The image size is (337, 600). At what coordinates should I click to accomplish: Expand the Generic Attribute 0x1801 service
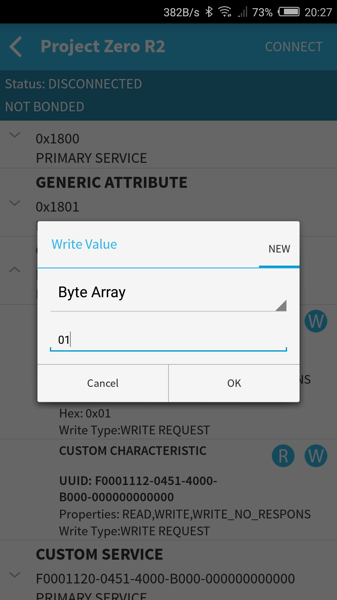[15, 203]
